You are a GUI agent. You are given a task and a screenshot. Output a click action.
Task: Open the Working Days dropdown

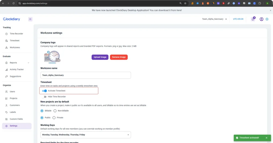[x=86, y=135]
